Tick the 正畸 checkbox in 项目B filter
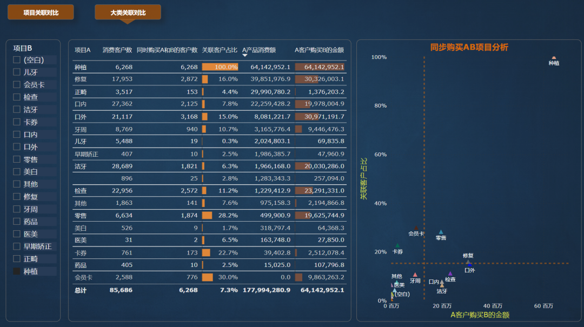The height and width of the screenshot is (327, 584). (x=16, y=258)
